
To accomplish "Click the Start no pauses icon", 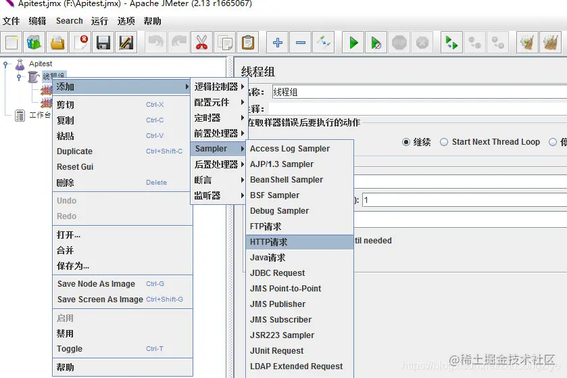I will point(376,43).
